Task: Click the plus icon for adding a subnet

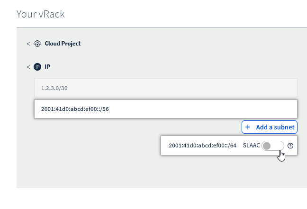Action: pos(248,127)
